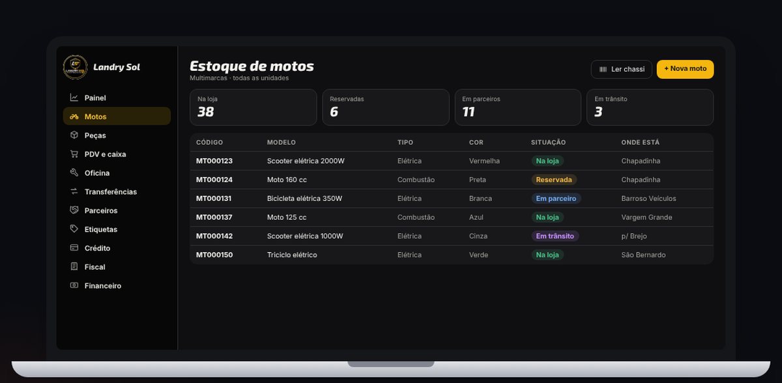The height and width of the screenshot is (383, 782).
Task: Open the Reservadas 6 card
Action: (386, 107)
